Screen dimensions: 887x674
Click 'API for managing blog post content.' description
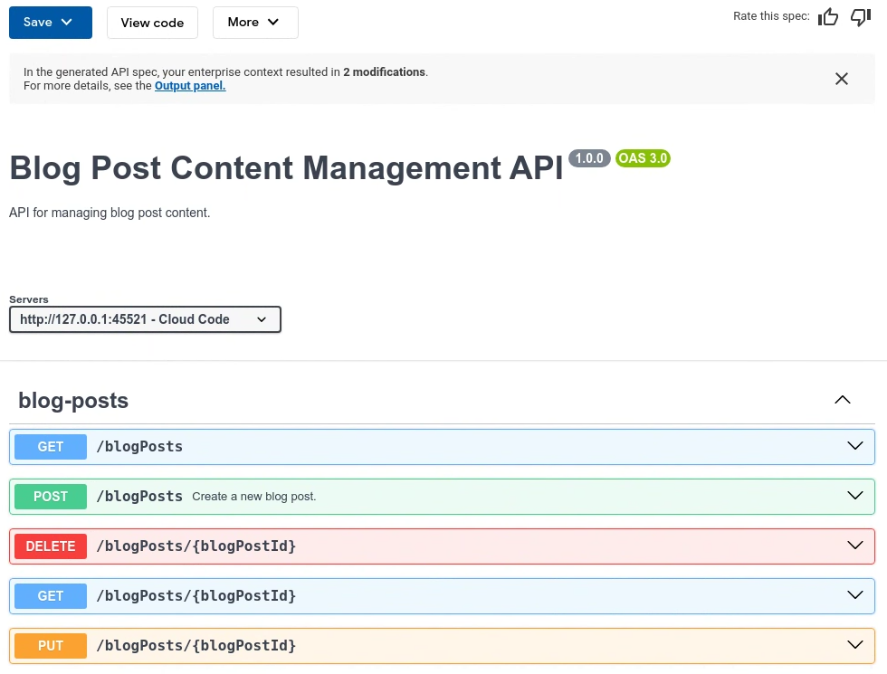coord(110,213)
